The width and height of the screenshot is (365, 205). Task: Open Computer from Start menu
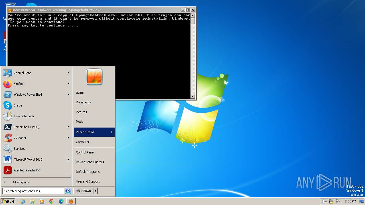94,142
